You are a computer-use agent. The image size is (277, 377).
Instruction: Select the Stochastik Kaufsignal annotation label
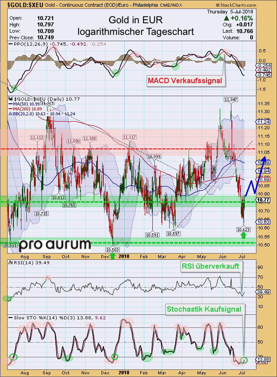click(204, 309)
